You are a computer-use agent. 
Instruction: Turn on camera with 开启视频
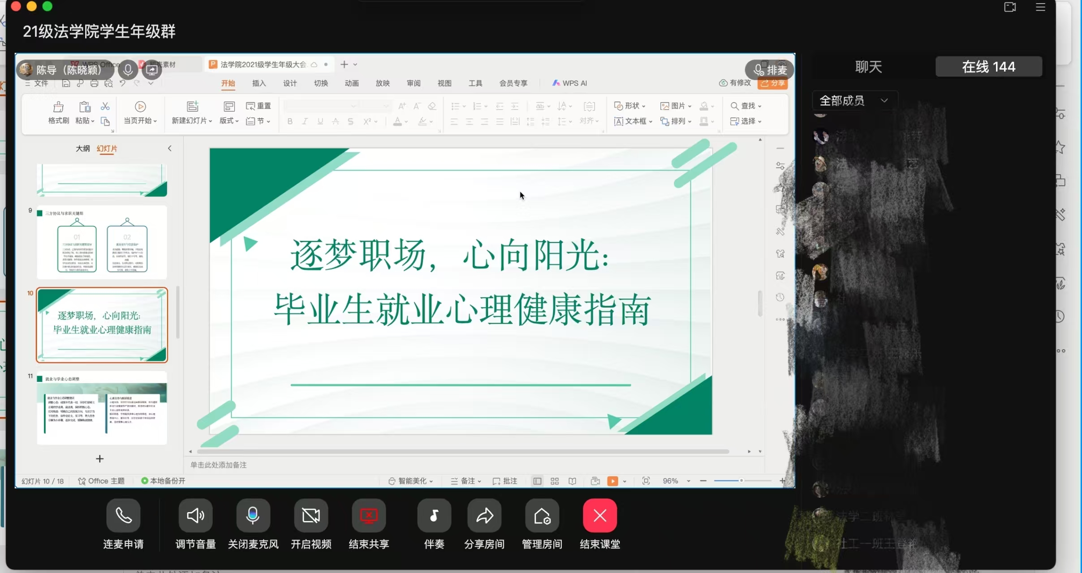tap(311, 516)
